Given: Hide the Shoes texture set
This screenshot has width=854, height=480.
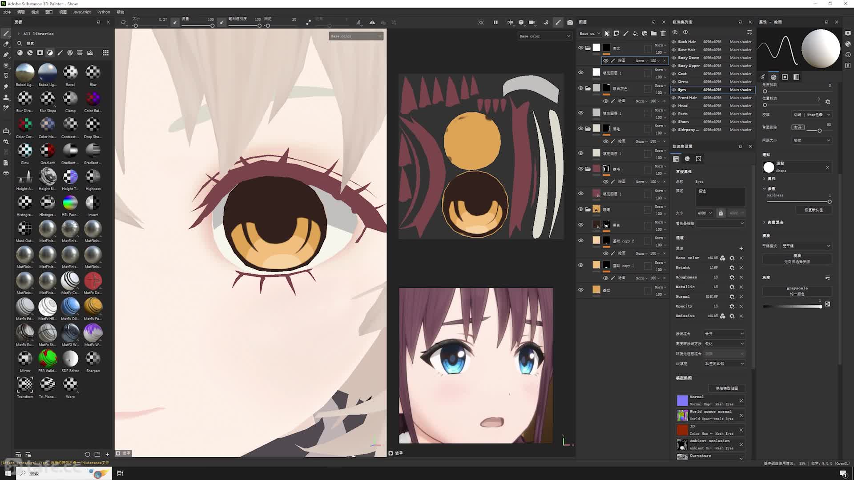Looking at the screenshot, I should point(674,122).
